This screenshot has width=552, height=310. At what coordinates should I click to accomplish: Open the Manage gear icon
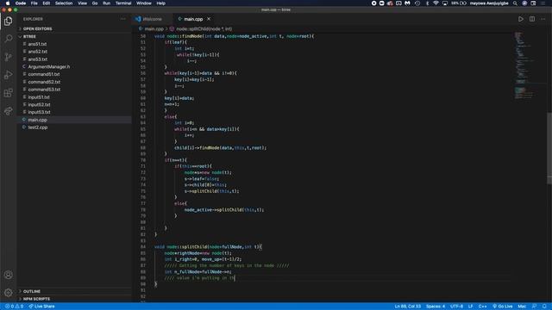tap(8, 293)
